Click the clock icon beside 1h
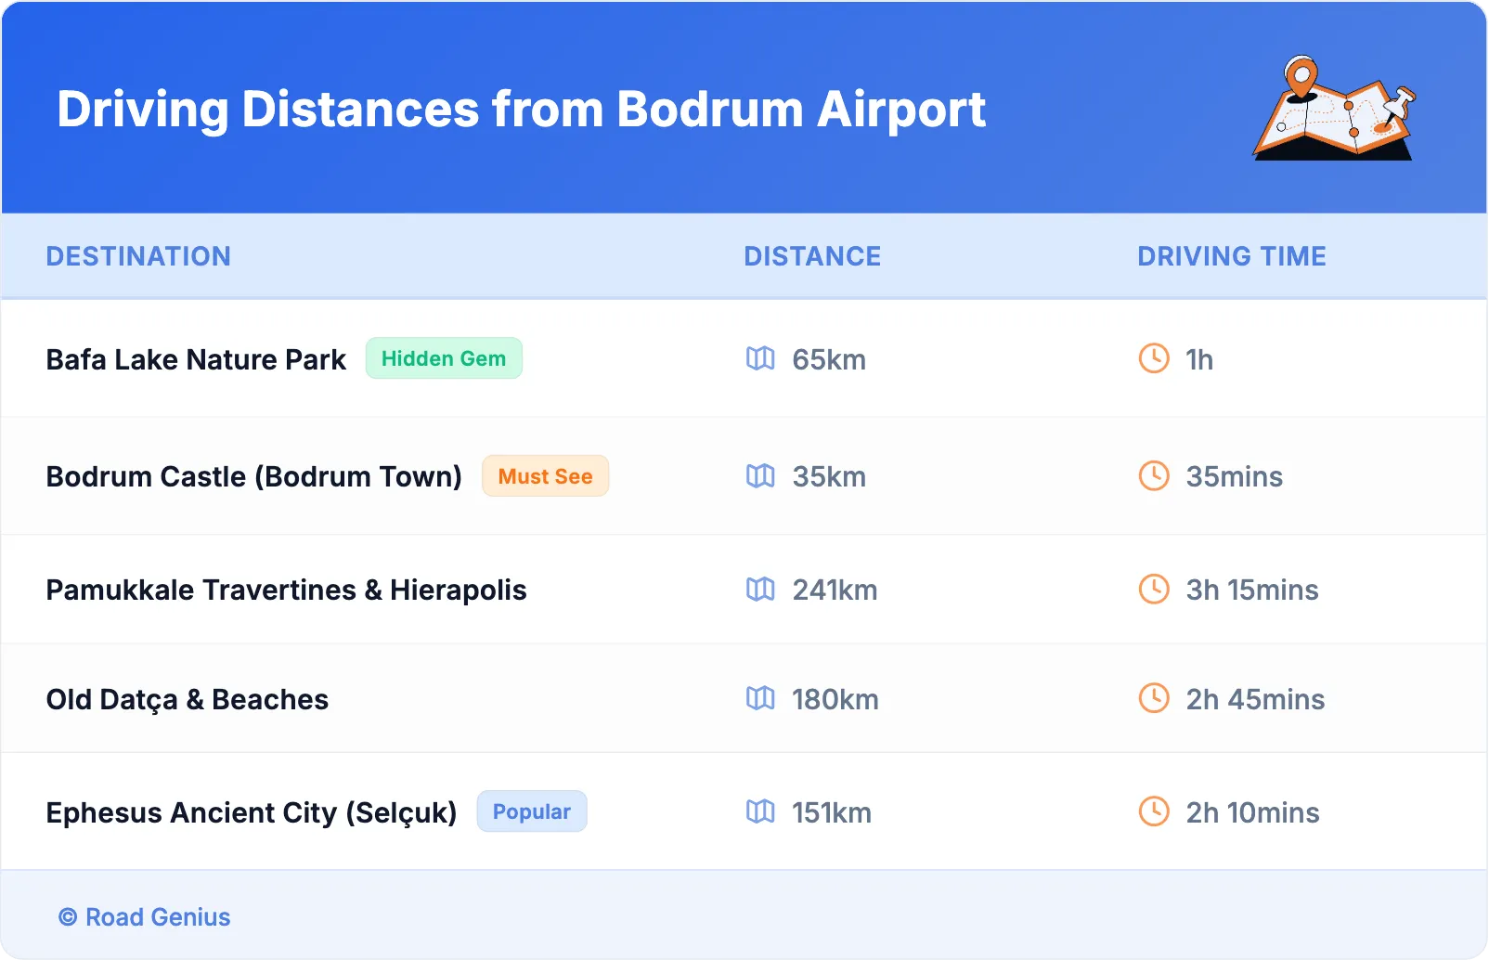Image resolution: width=1489 pixels, height=960 pixels. 1154,358
